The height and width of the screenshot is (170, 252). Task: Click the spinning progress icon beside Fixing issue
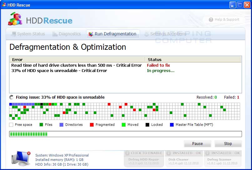point(12,97)
